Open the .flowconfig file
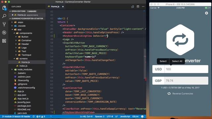The image size is (212, 119). coord(23,80)
